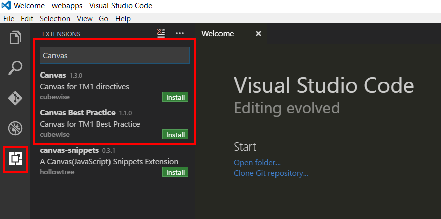Install the Canvas 1.3.0 extension
The width and height of the screenshot is (441, 219).
[x=175, y=97]
